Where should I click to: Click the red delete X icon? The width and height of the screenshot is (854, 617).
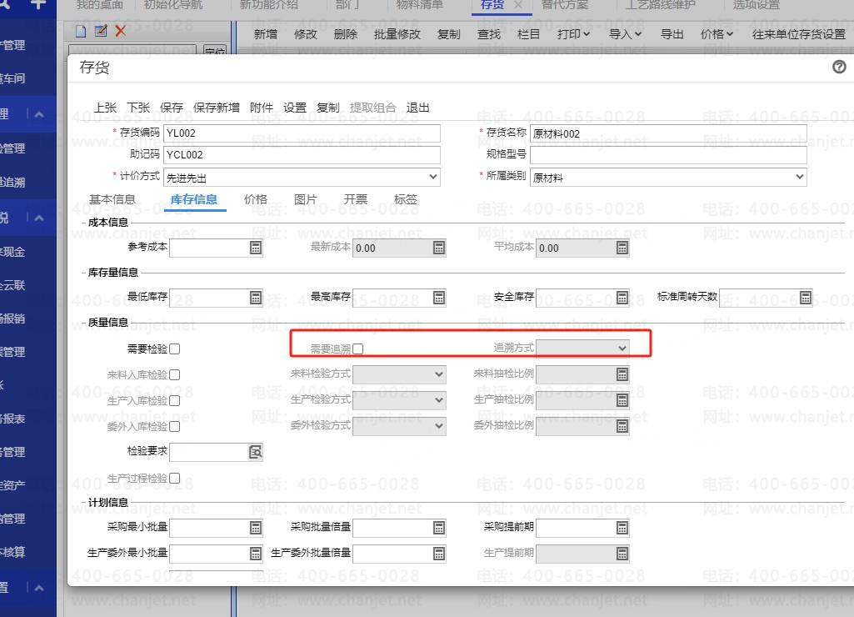coord(121,32)
